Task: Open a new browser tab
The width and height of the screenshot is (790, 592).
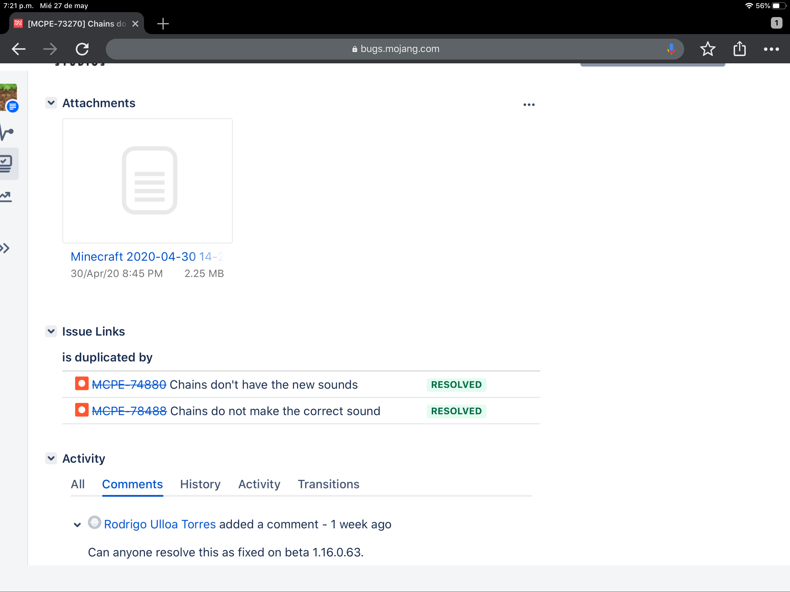Action: (x=163, y=24)
